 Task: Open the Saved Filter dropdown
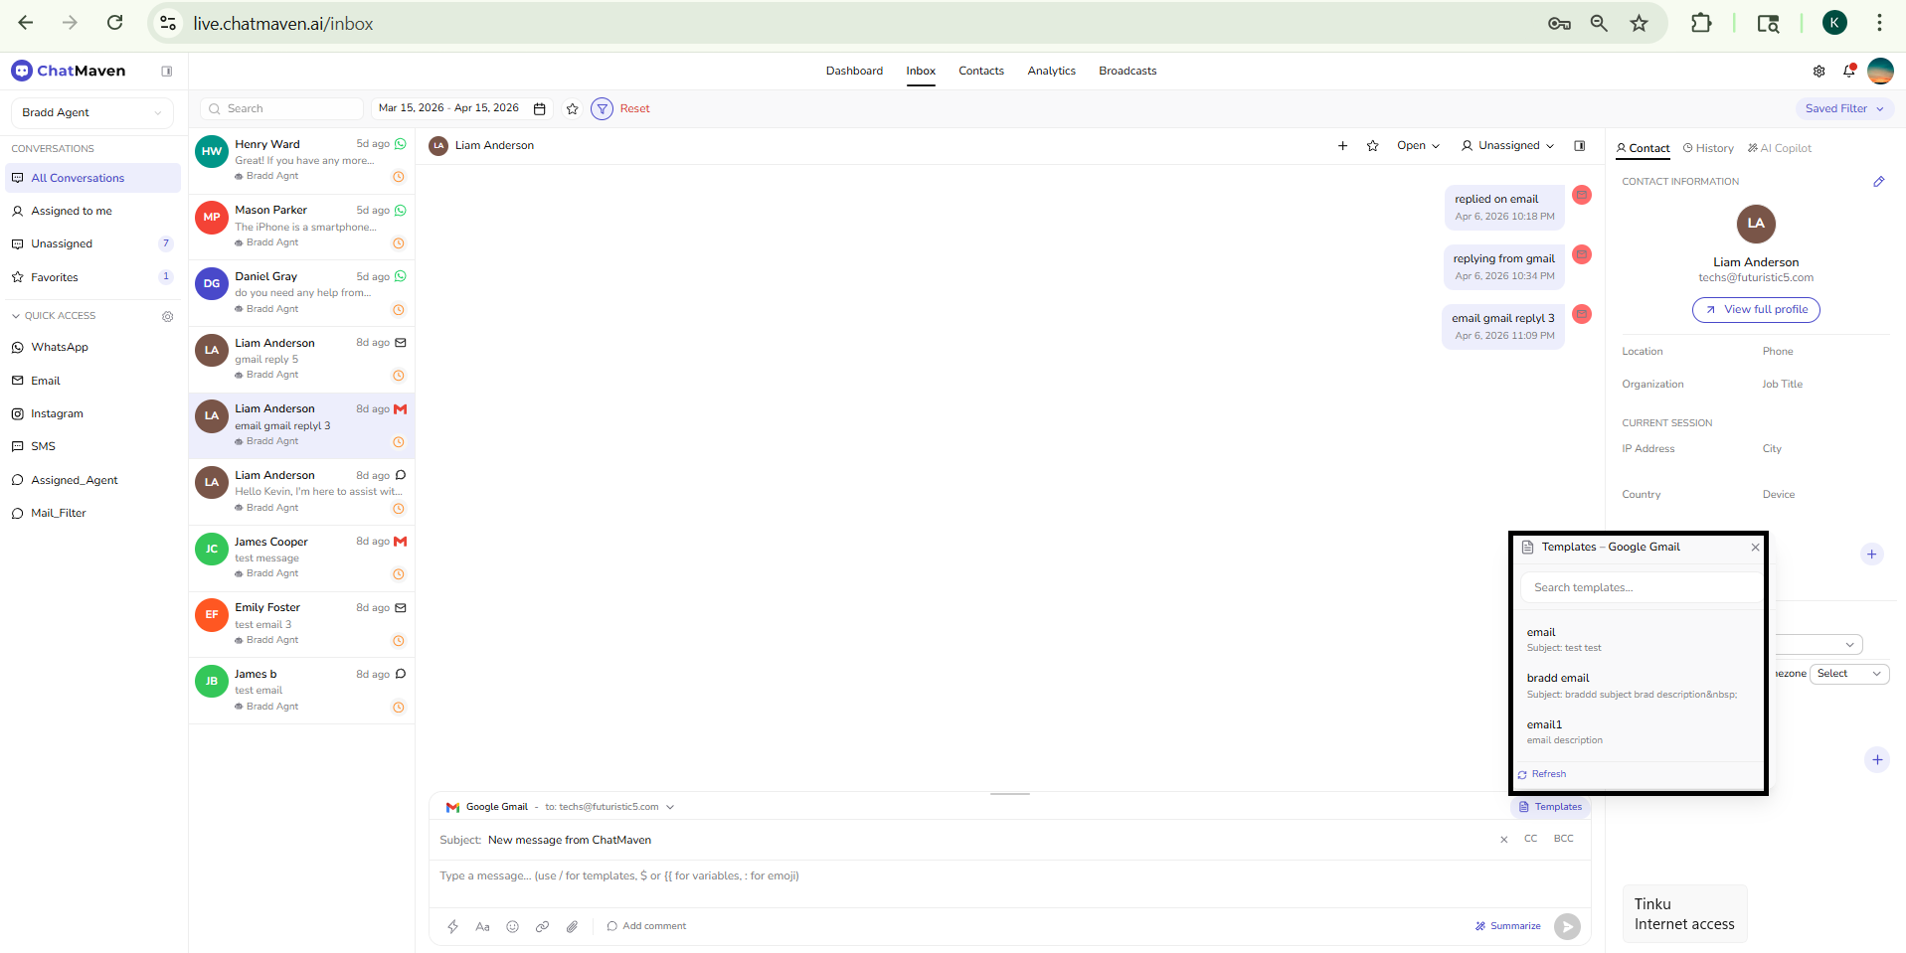tap(1844, 108)
